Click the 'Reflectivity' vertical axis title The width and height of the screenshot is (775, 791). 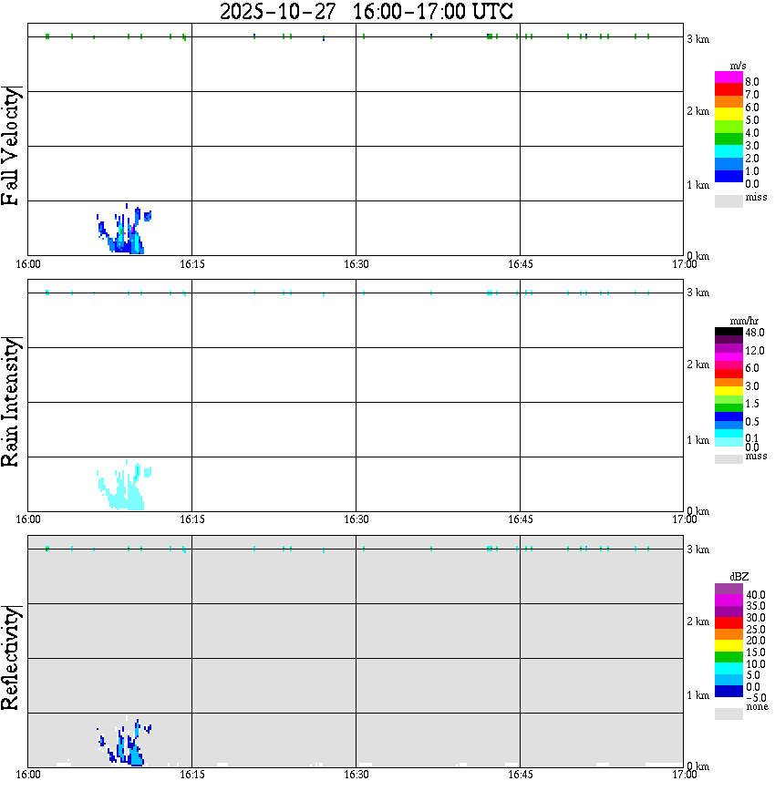(11, 658)
